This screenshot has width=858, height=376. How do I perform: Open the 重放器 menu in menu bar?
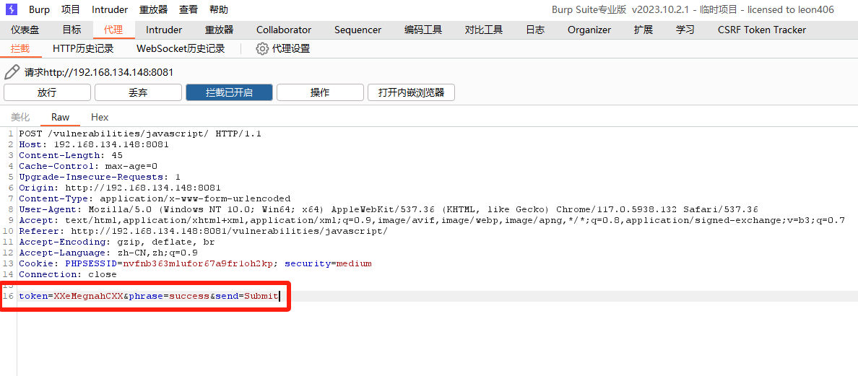point(153,10)
